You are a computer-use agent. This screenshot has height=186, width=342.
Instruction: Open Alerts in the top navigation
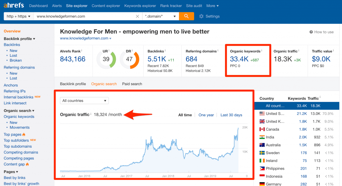(57, 6)
